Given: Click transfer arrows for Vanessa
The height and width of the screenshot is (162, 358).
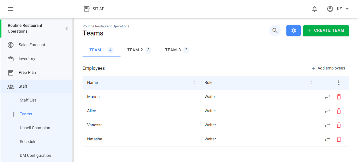Looking at the screenshot, I should (327, 125).
